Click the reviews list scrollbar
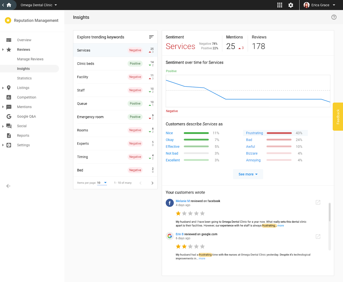The height and width of the screenshot is (282, 343). (329, 212)
